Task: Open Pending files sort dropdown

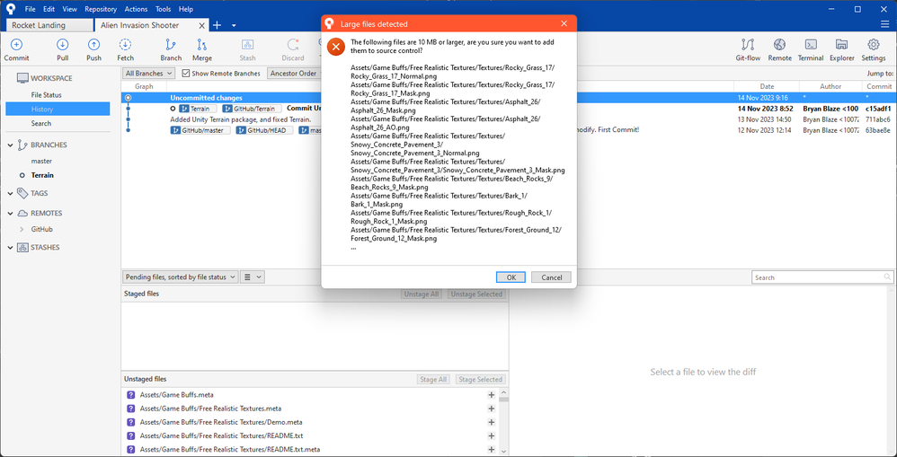Action: pyautogui.click(x=181, y=277)
